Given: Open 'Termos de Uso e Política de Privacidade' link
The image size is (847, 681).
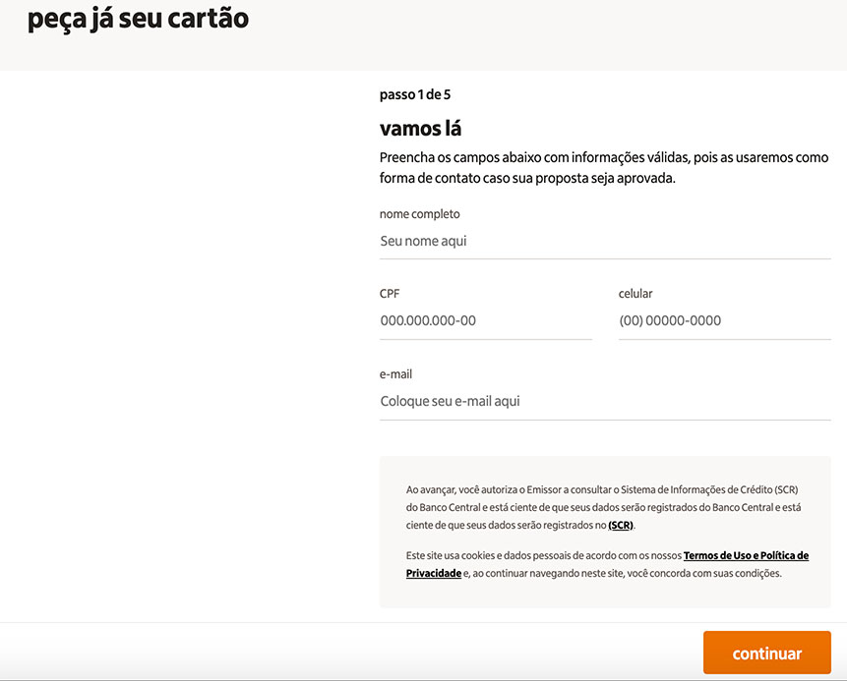Looking at the screenshot, I should click(746, 555).
